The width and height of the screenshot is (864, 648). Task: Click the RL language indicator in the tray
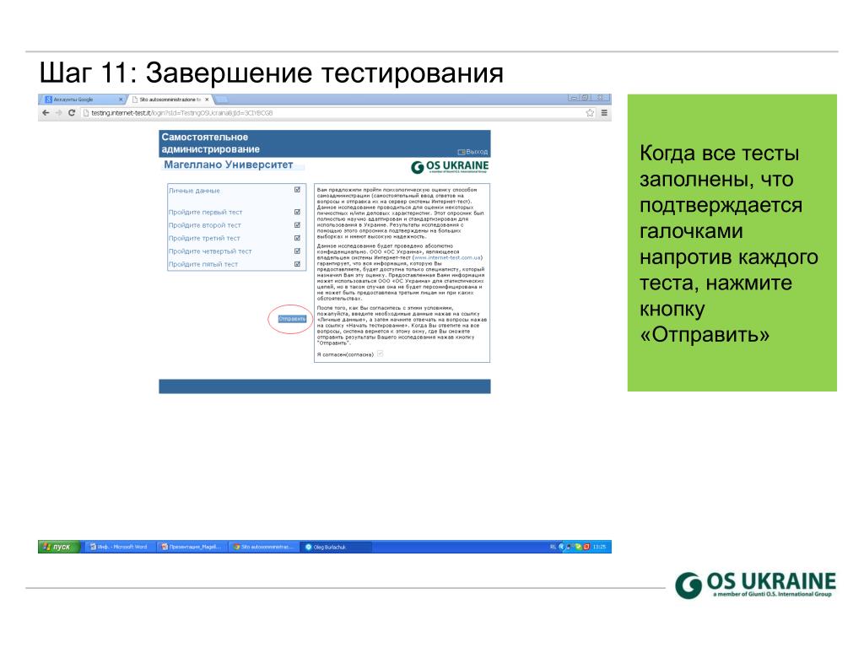(x=553, y=547)
